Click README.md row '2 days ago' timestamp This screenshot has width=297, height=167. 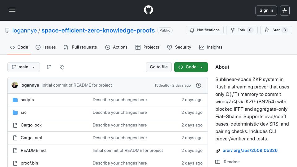pyautogui.click(x=192, y=151)
